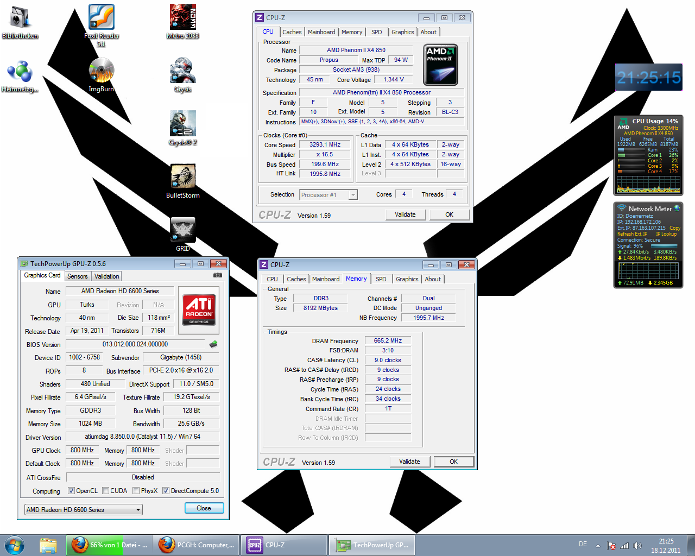Open Windows Explorer from the taskbar

pyautogui.click(x=48, y=545)
